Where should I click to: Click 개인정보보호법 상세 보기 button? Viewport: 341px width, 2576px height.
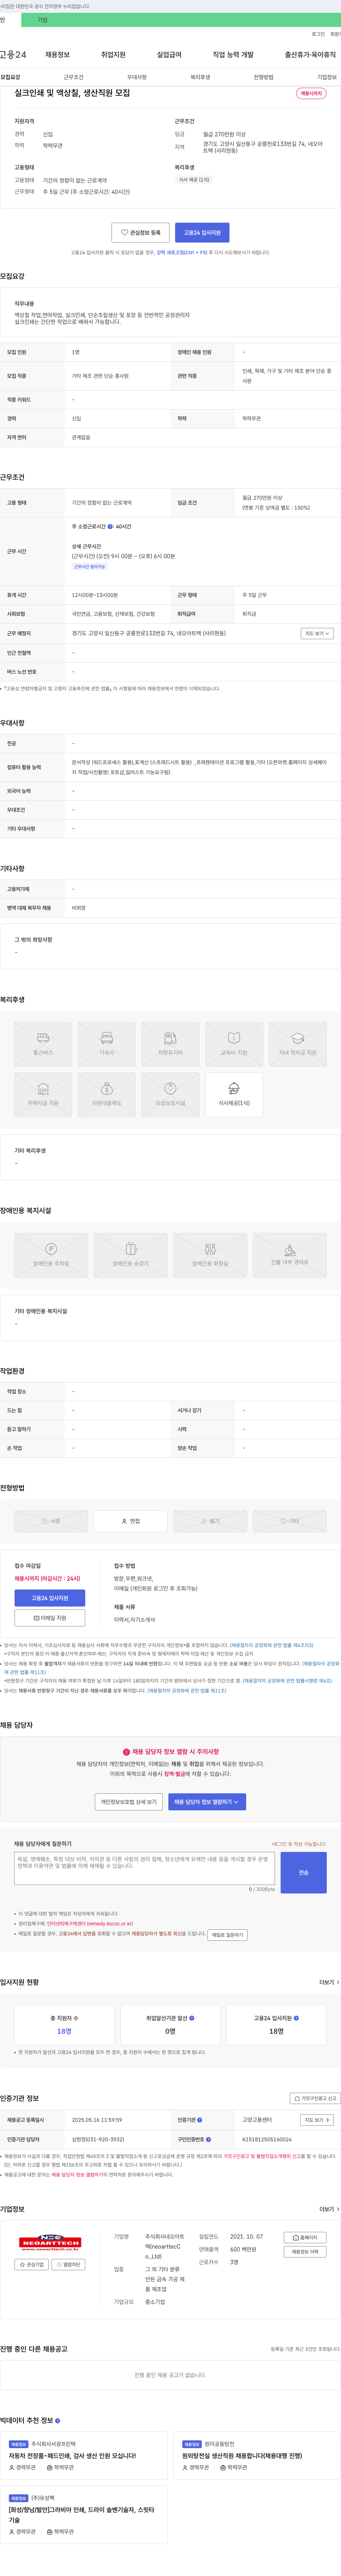coord(129,1801)
